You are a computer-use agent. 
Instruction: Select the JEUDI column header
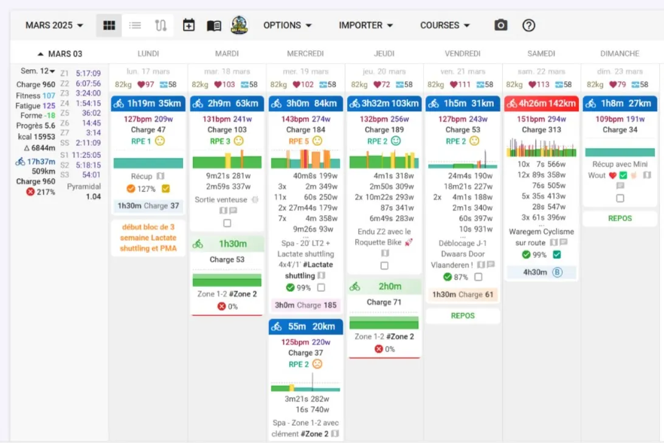(384, 53)
